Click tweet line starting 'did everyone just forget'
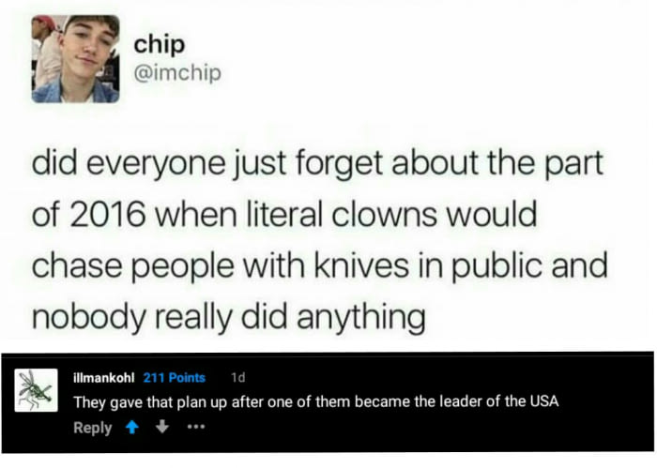The width and height of the screenshot is (657, 468). pyautogui.click(x=317, y=164)
